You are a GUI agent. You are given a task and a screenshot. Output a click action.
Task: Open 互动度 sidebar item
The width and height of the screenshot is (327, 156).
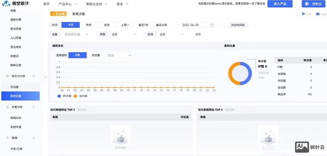[15, 87]
